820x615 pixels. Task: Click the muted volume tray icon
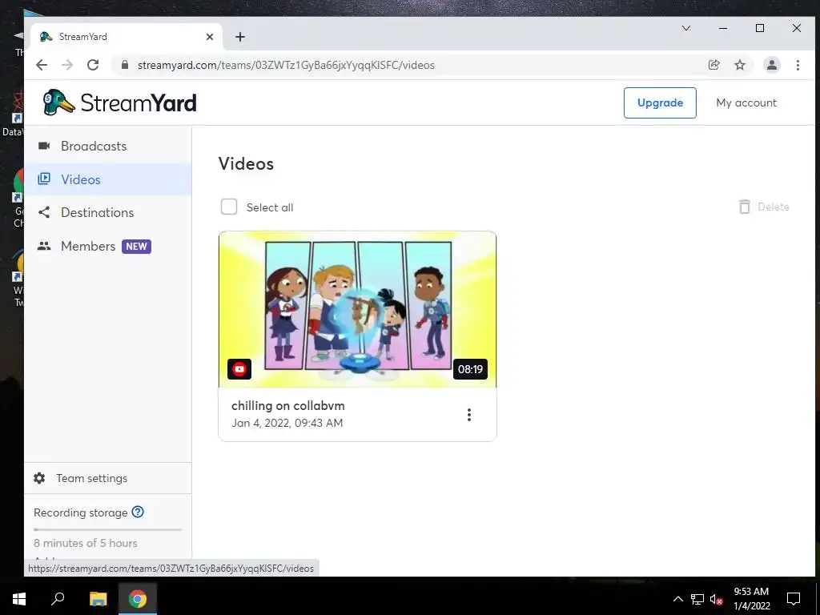[x=717, y=599]
